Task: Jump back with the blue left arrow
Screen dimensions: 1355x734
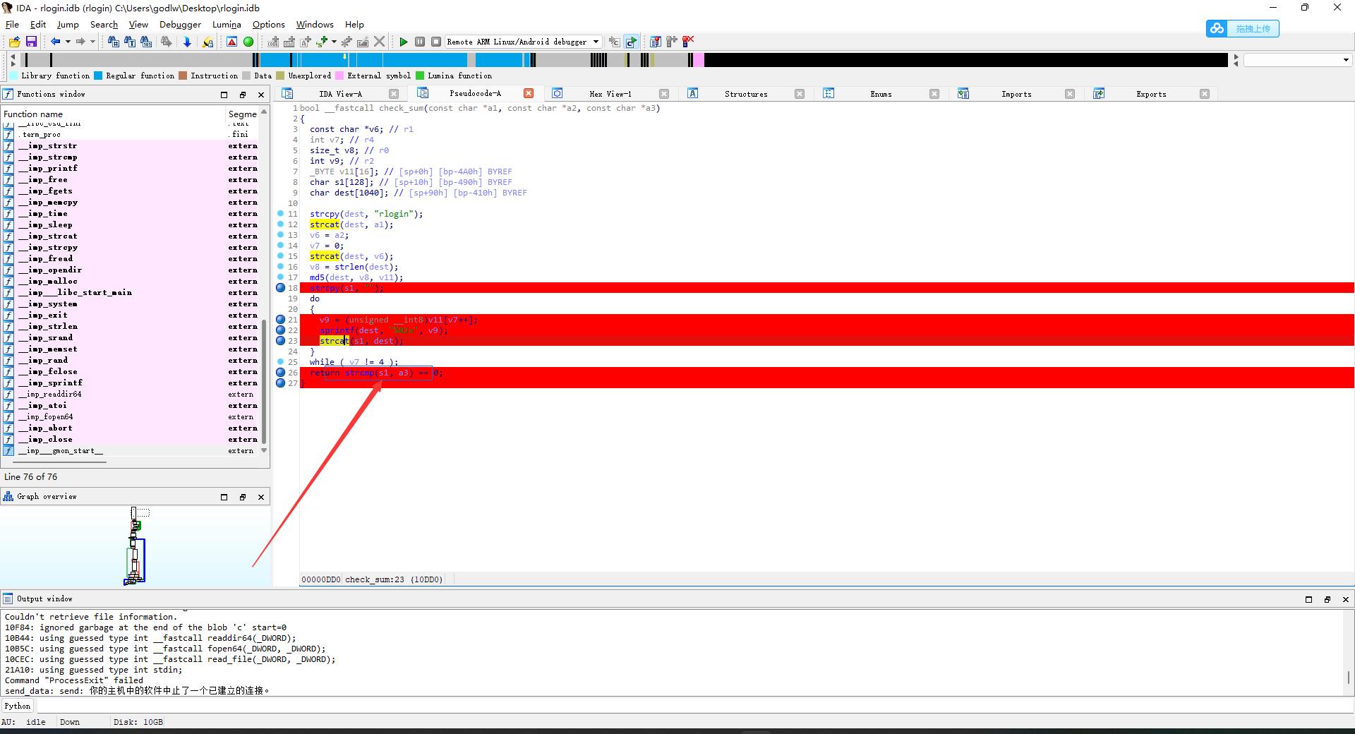Action: click(x=55, y=42)
